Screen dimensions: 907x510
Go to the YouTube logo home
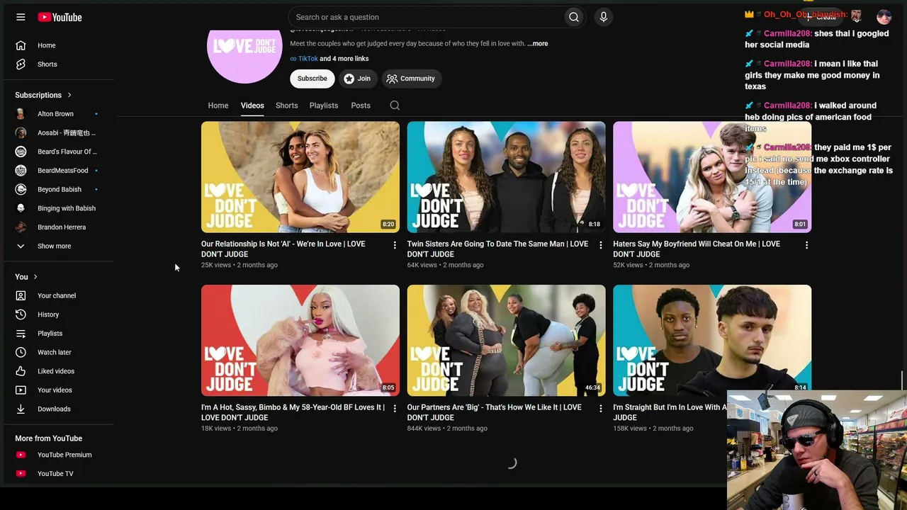[x=60, y=17]
